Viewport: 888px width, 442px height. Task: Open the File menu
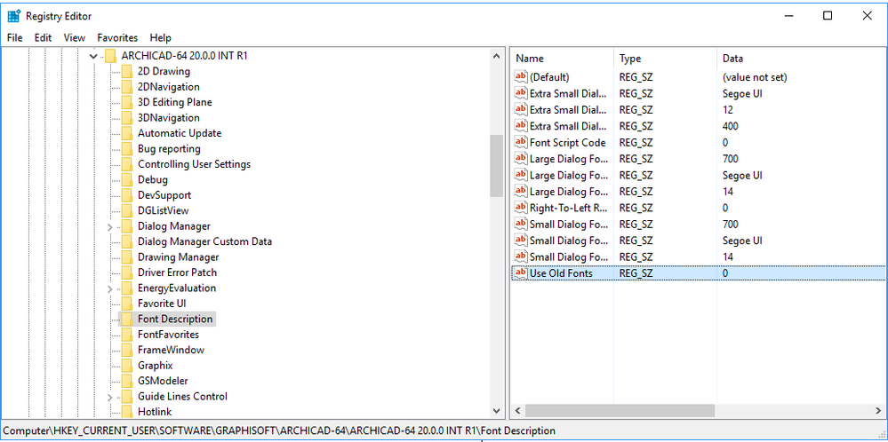coord(15,38)
